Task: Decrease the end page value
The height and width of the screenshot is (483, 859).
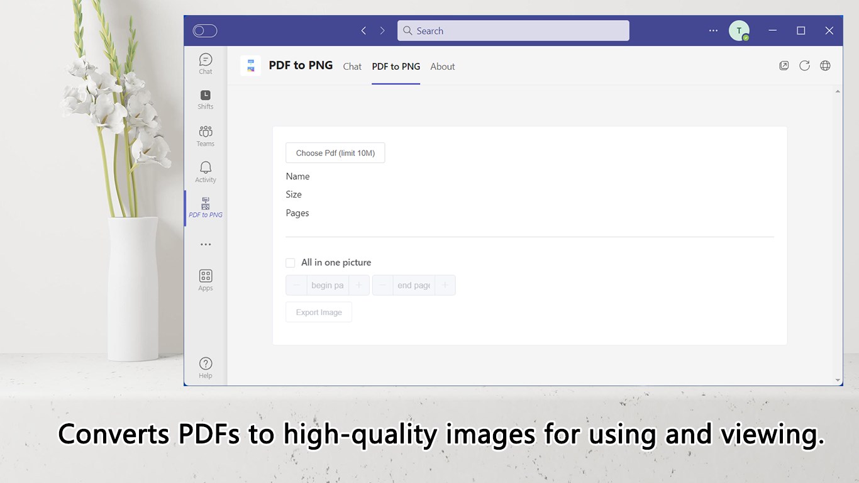Action: click(x=382, y=285)
